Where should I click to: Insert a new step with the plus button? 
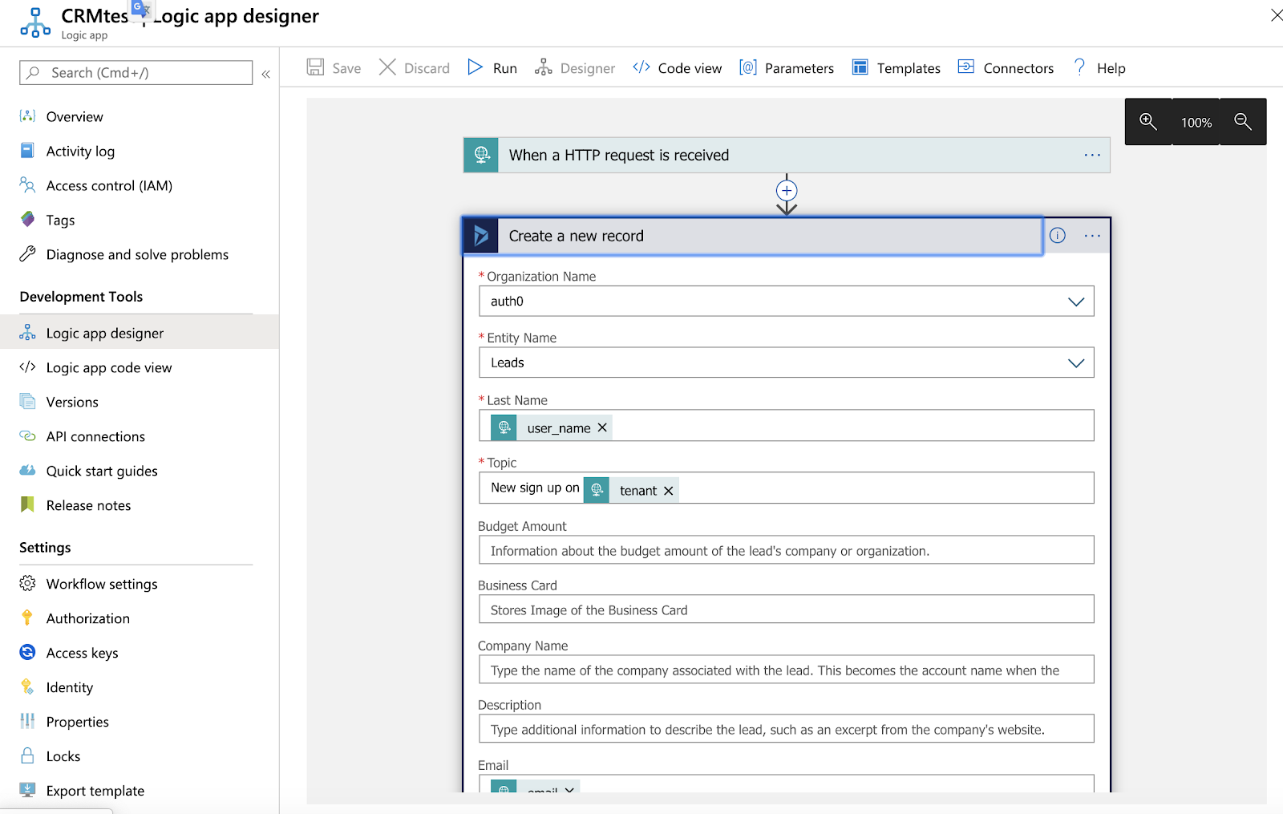click(787, 191)
